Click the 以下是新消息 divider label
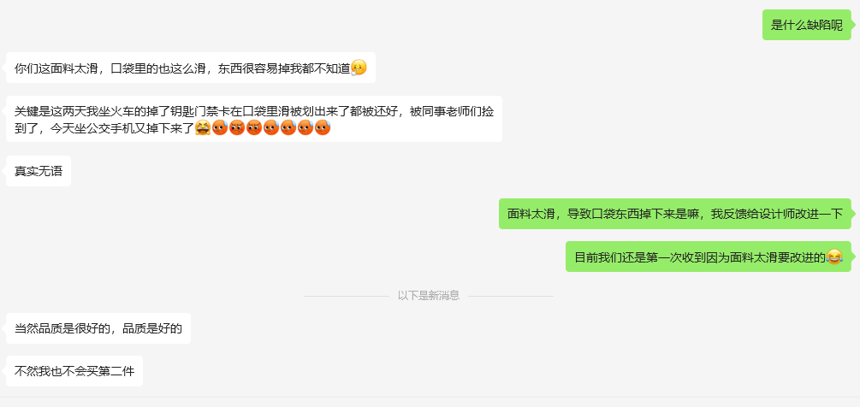The image size is (860, 407). (429, 296)
